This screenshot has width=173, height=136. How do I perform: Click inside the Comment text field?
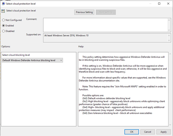point(105,25)
